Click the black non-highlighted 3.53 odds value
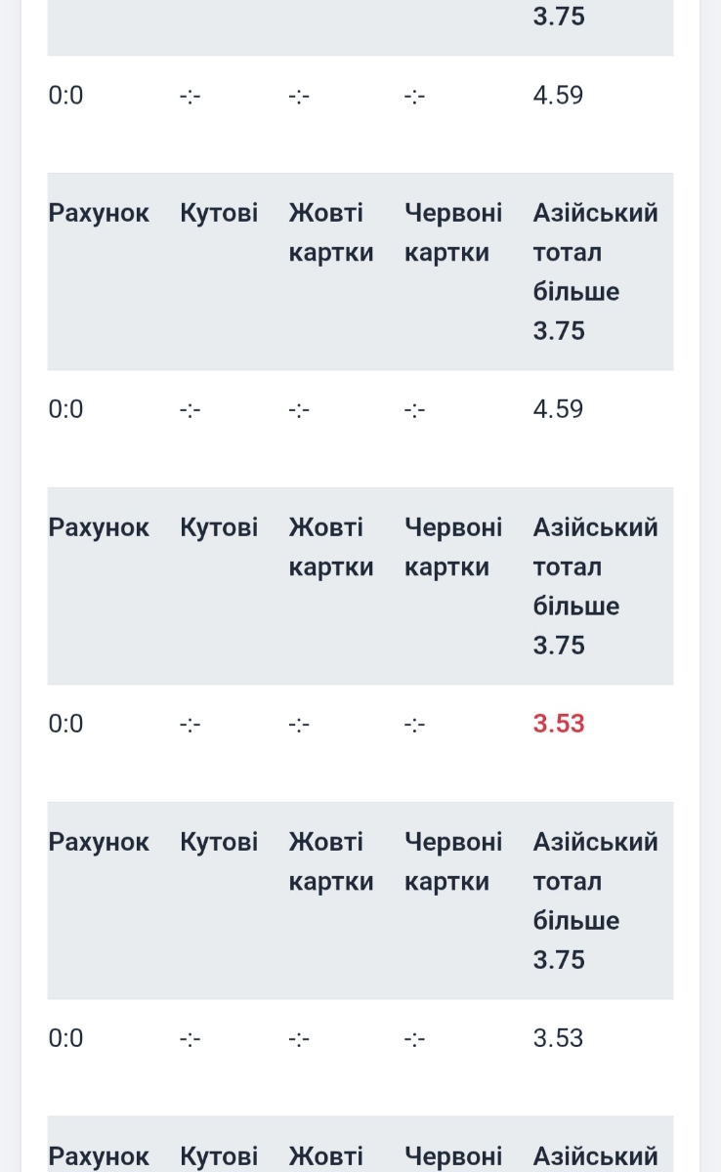The height and width of the screenshot is (1172, 721). tap(558, 1038)
